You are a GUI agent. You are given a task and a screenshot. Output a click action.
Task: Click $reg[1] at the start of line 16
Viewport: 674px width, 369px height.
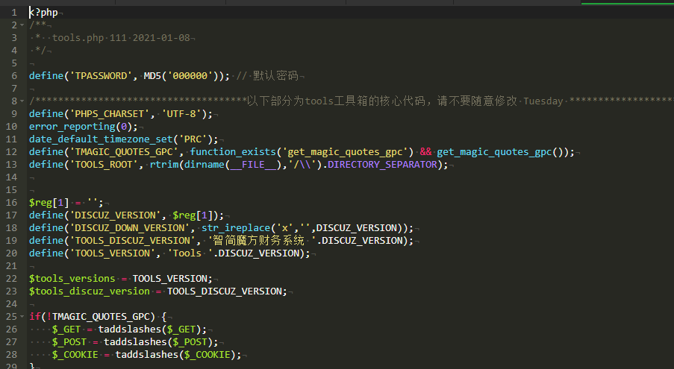point(49,203)
